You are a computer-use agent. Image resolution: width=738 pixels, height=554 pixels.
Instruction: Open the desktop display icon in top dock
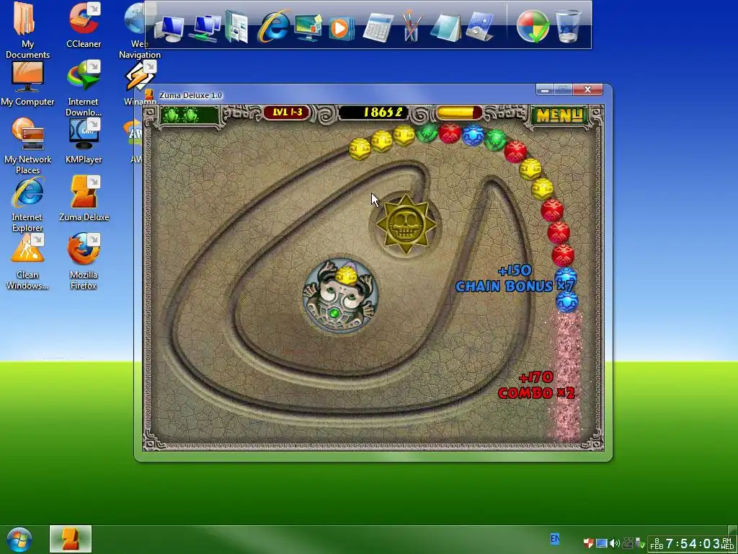click(x=308, y=27)
